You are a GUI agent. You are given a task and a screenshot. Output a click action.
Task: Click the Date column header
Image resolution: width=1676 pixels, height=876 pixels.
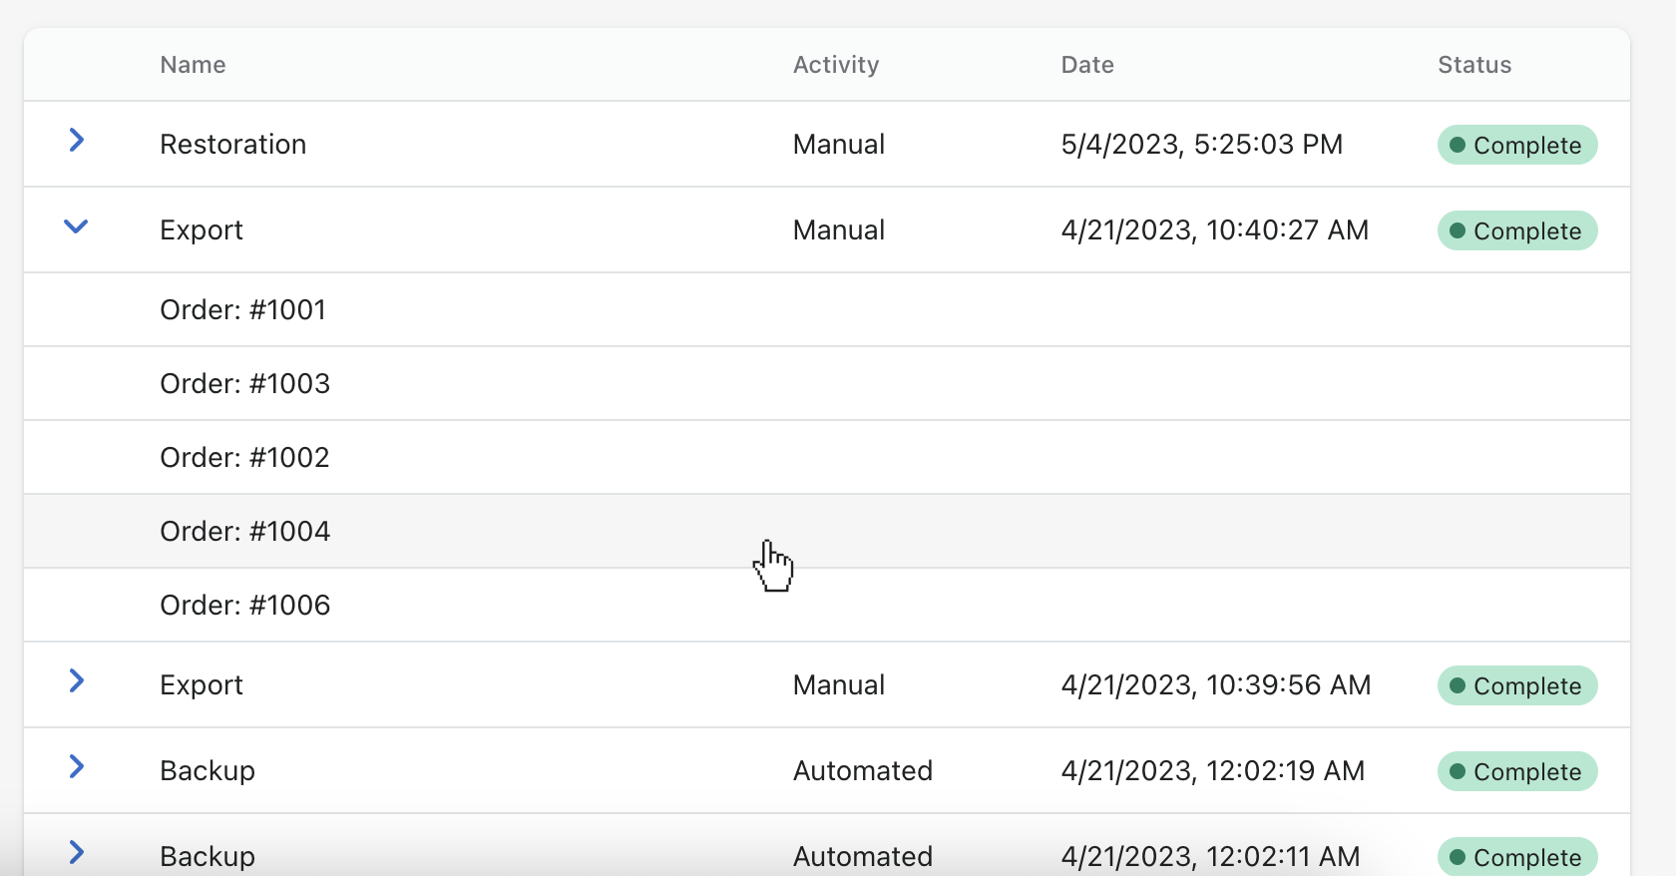[x=1086, y=65]
